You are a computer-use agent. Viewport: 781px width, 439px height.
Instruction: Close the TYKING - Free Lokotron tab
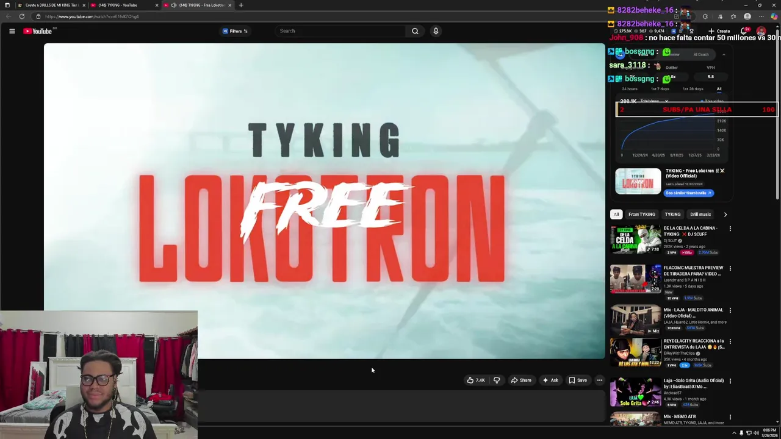click(230, 5)
